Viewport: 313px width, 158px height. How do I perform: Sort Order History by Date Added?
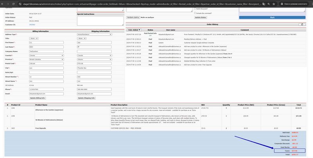click(134, 30)
